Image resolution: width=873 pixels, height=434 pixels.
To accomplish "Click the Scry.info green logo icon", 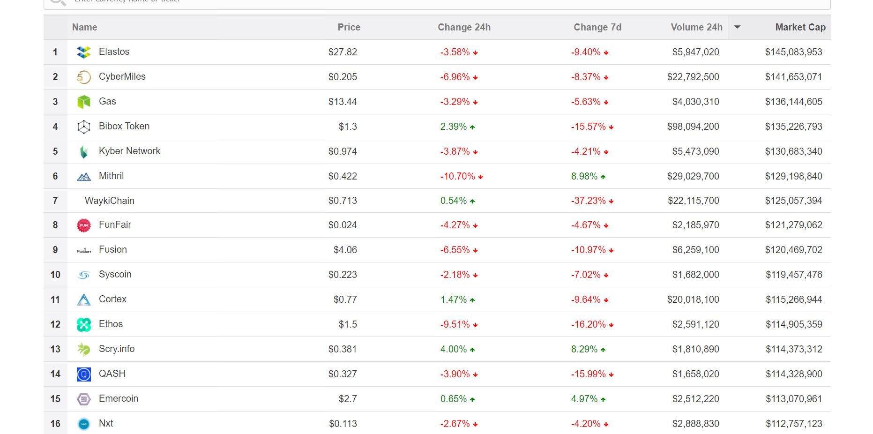I will pyautogui.click(x=83, y=349).
